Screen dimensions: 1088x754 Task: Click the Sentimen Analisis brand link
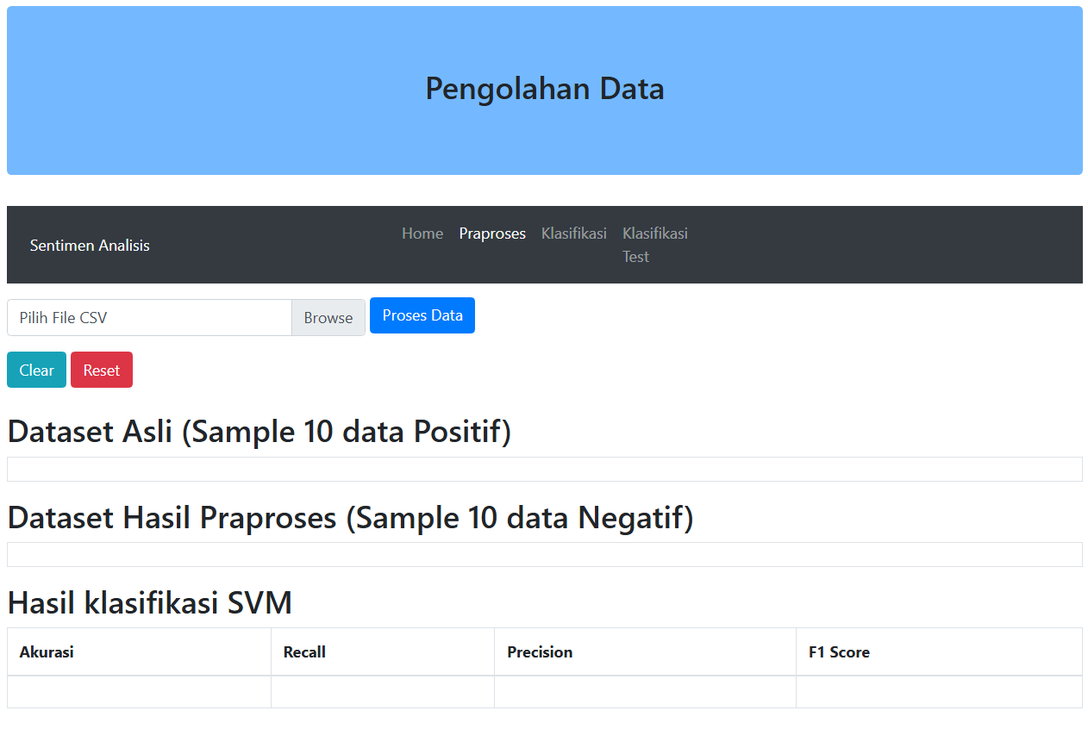coord(90,246)
